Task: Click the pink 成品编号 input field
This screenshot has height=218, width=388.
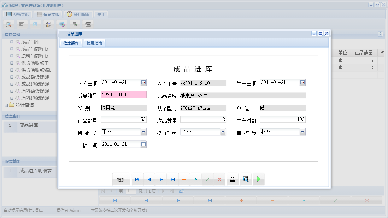Action: [x=123, y=95]
